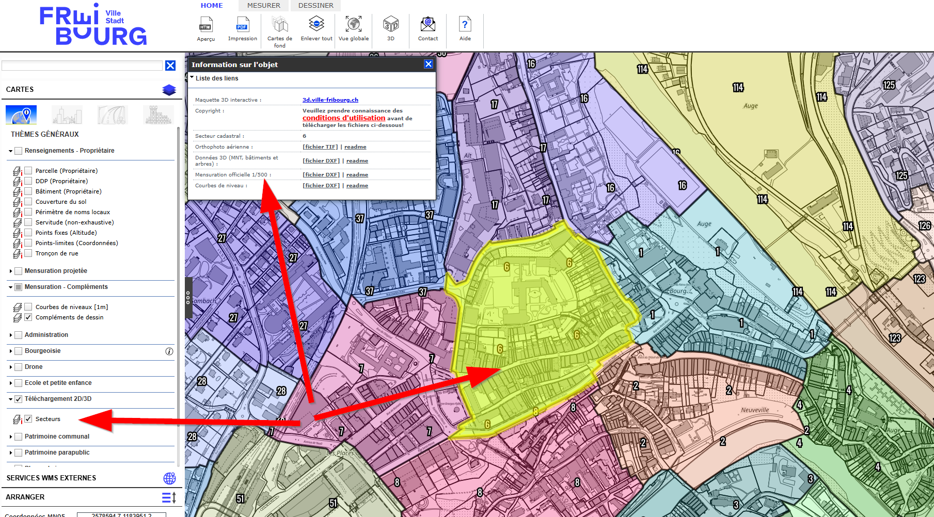Expand the Mensuration projetée group

click(x=11, y=271)
